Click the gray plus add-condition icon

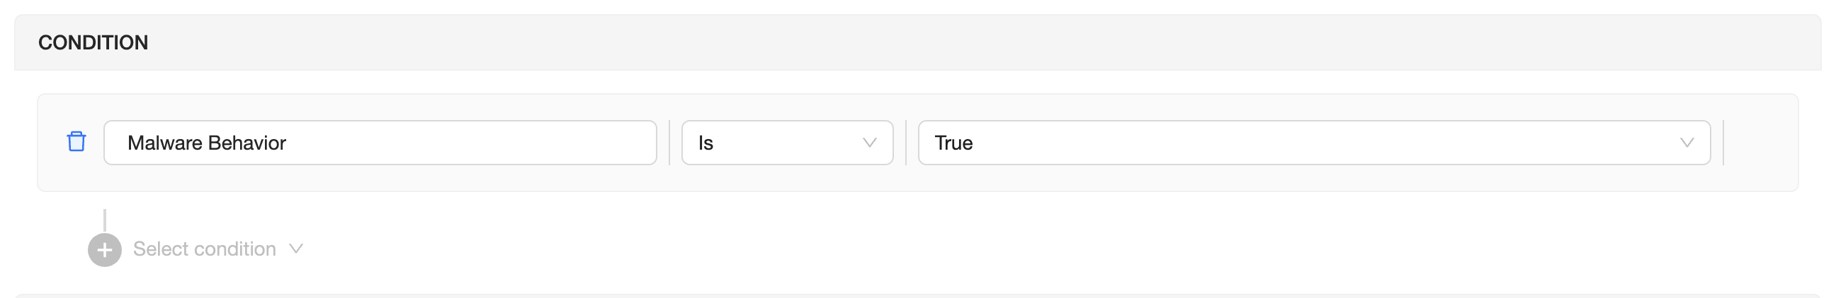105,250
